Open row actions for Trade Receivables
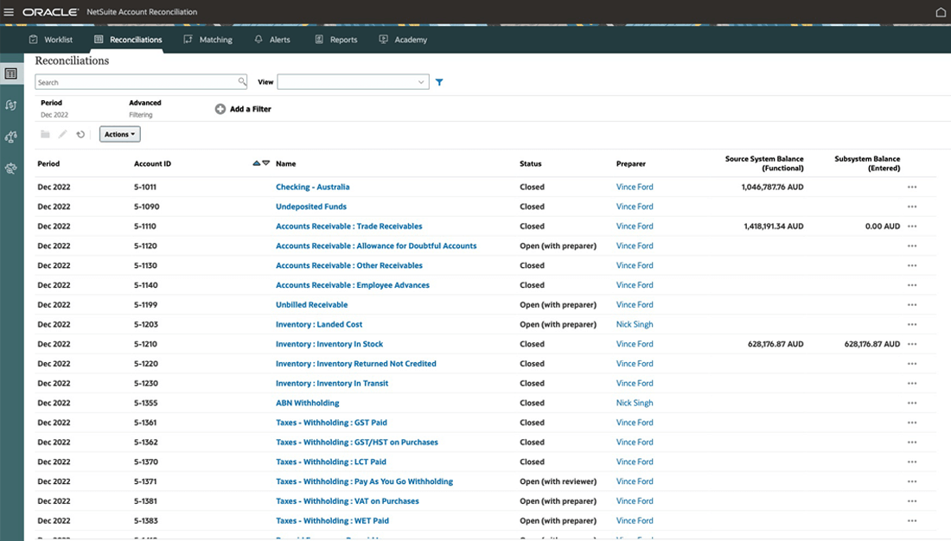Image resolution: width=951 pixels, height=541 pixels. pyautogui.click(x=911, y=226)
